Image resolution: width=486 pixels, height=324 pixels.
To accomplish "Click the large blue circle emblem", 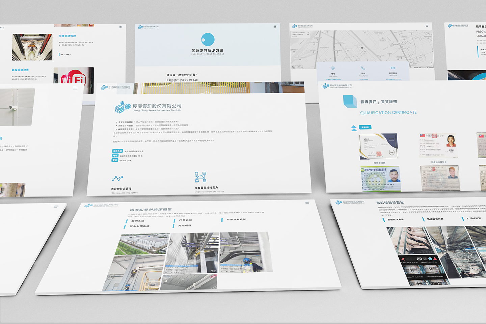I will [208, 39].
